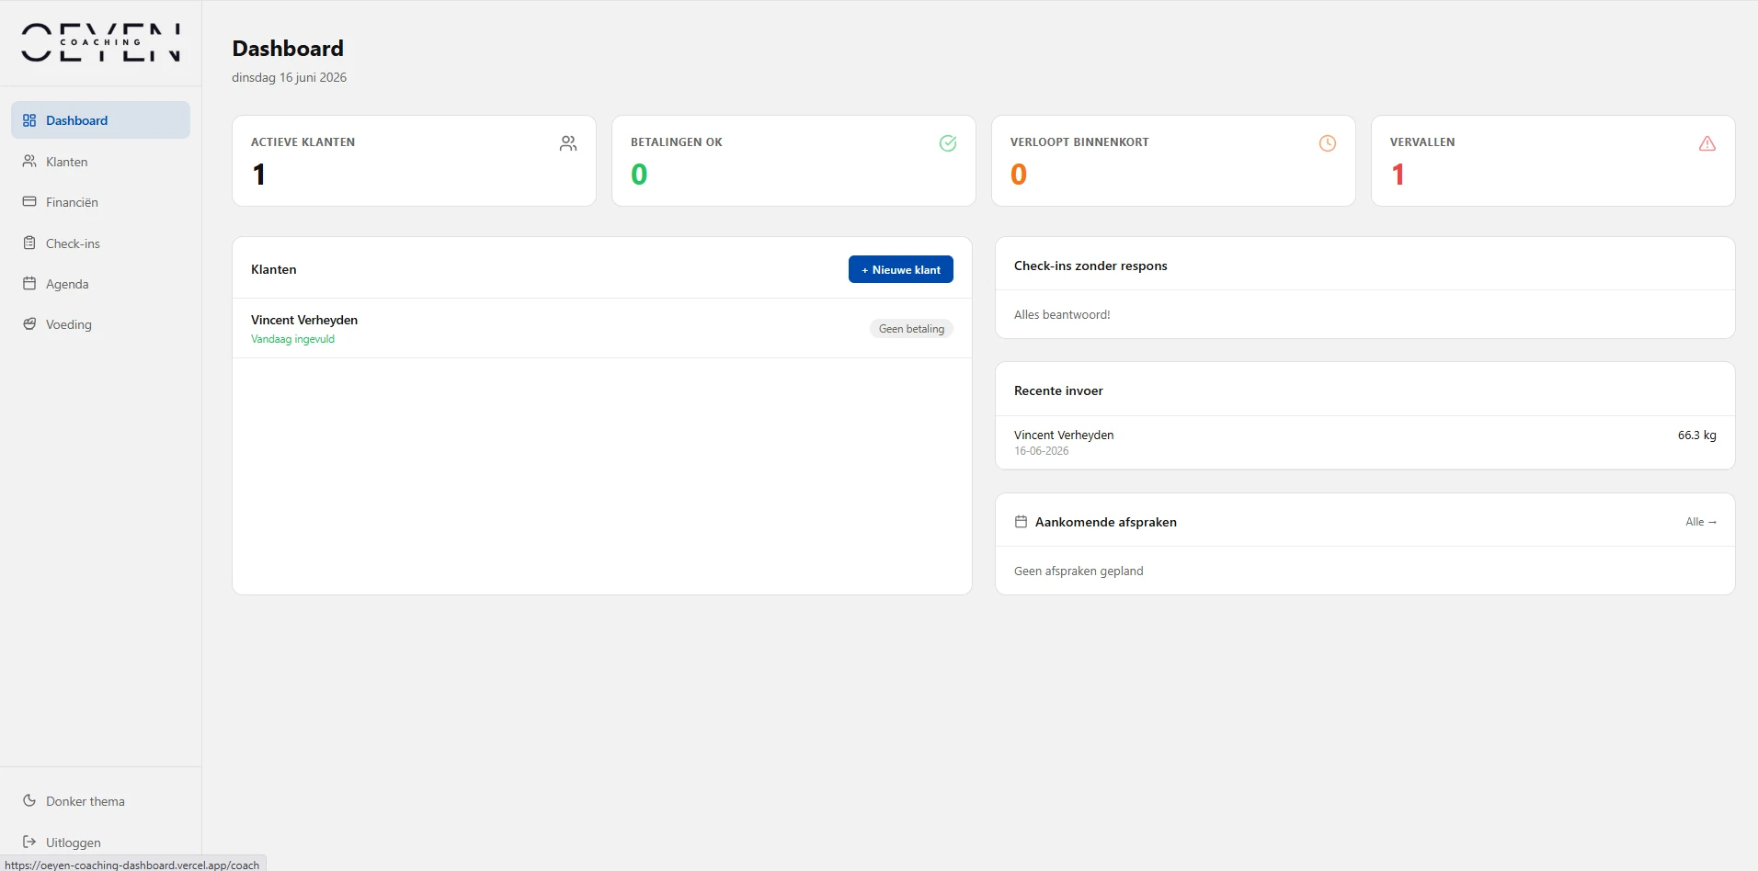Click the '66.3 kg' weight value
The height and width of the screenshot is (871, 1758).
tap(1696, 435)
